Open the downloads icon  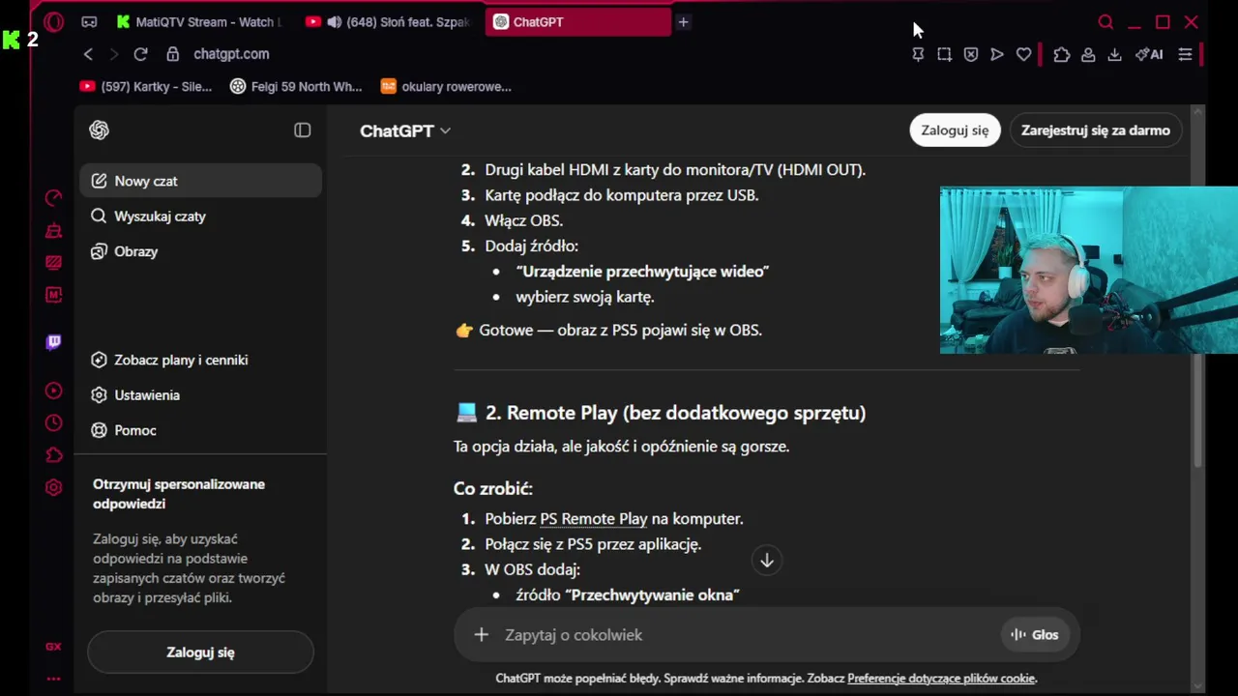(x=1114, y=55)
